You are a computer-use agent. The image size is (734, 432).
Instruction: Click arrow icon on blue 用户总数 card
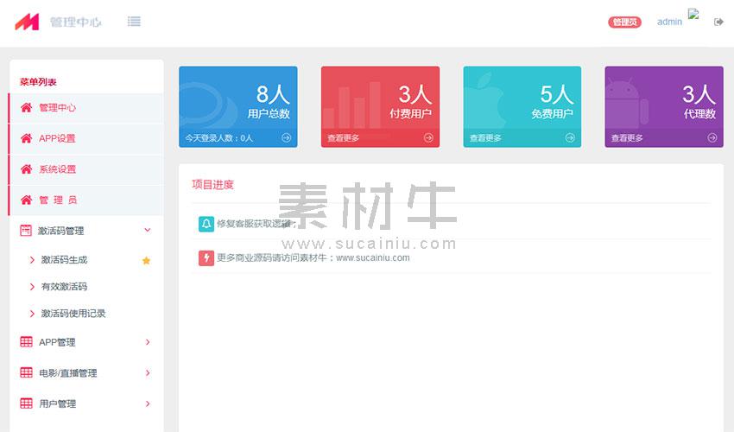[x=287, y=137]
